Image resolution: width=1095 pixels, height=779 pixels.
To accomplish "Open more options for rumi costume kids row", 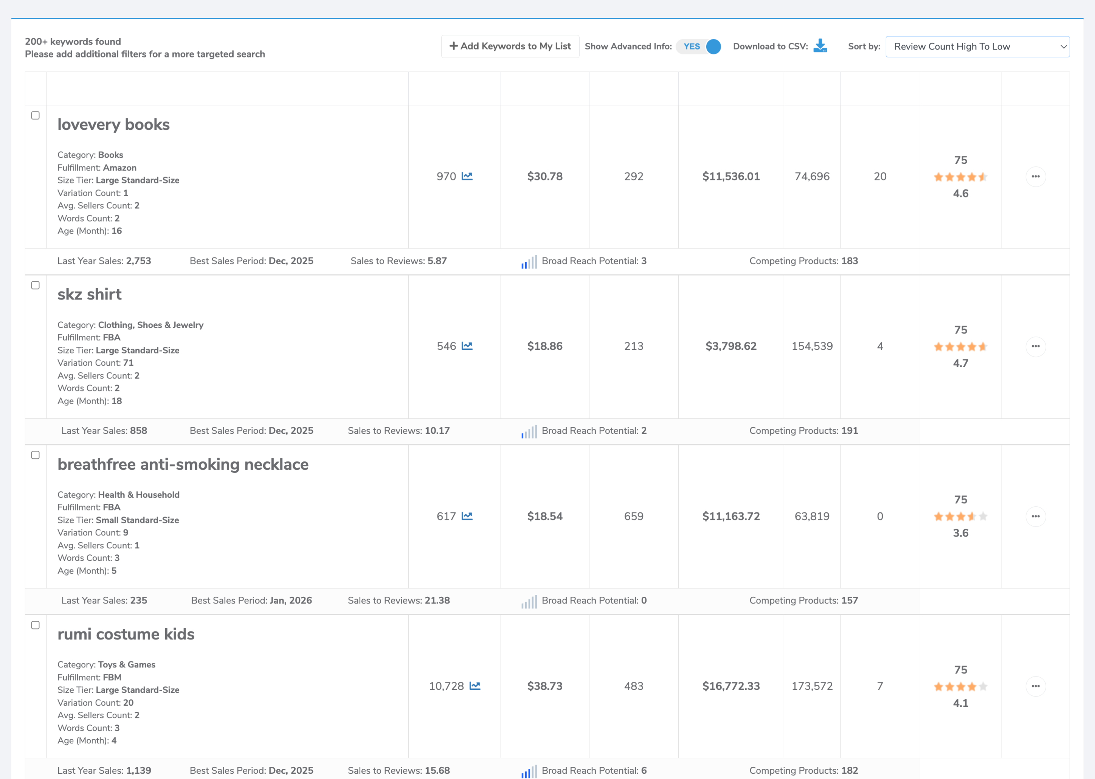I will (x=1036, y=686).
